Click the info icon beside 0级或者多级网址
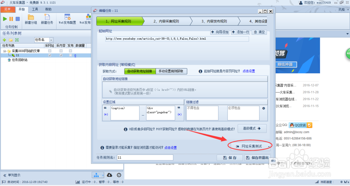Viewport: 350px width, 186px height. [x=126, y=129]
